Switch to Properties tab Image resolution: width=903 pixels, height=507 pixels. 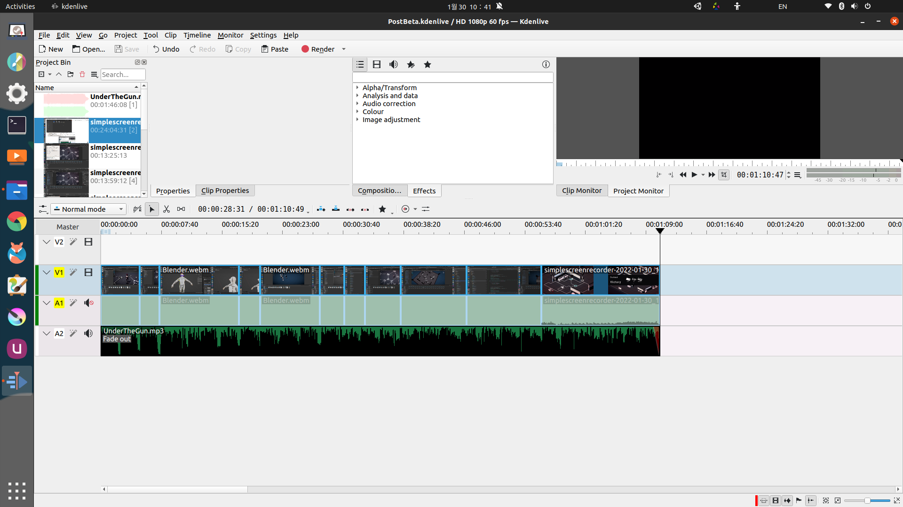[173, 191]
